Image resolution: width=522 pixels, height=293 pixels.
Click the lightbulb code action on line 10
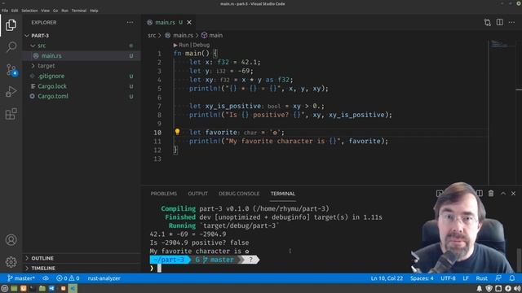[178, 132]
